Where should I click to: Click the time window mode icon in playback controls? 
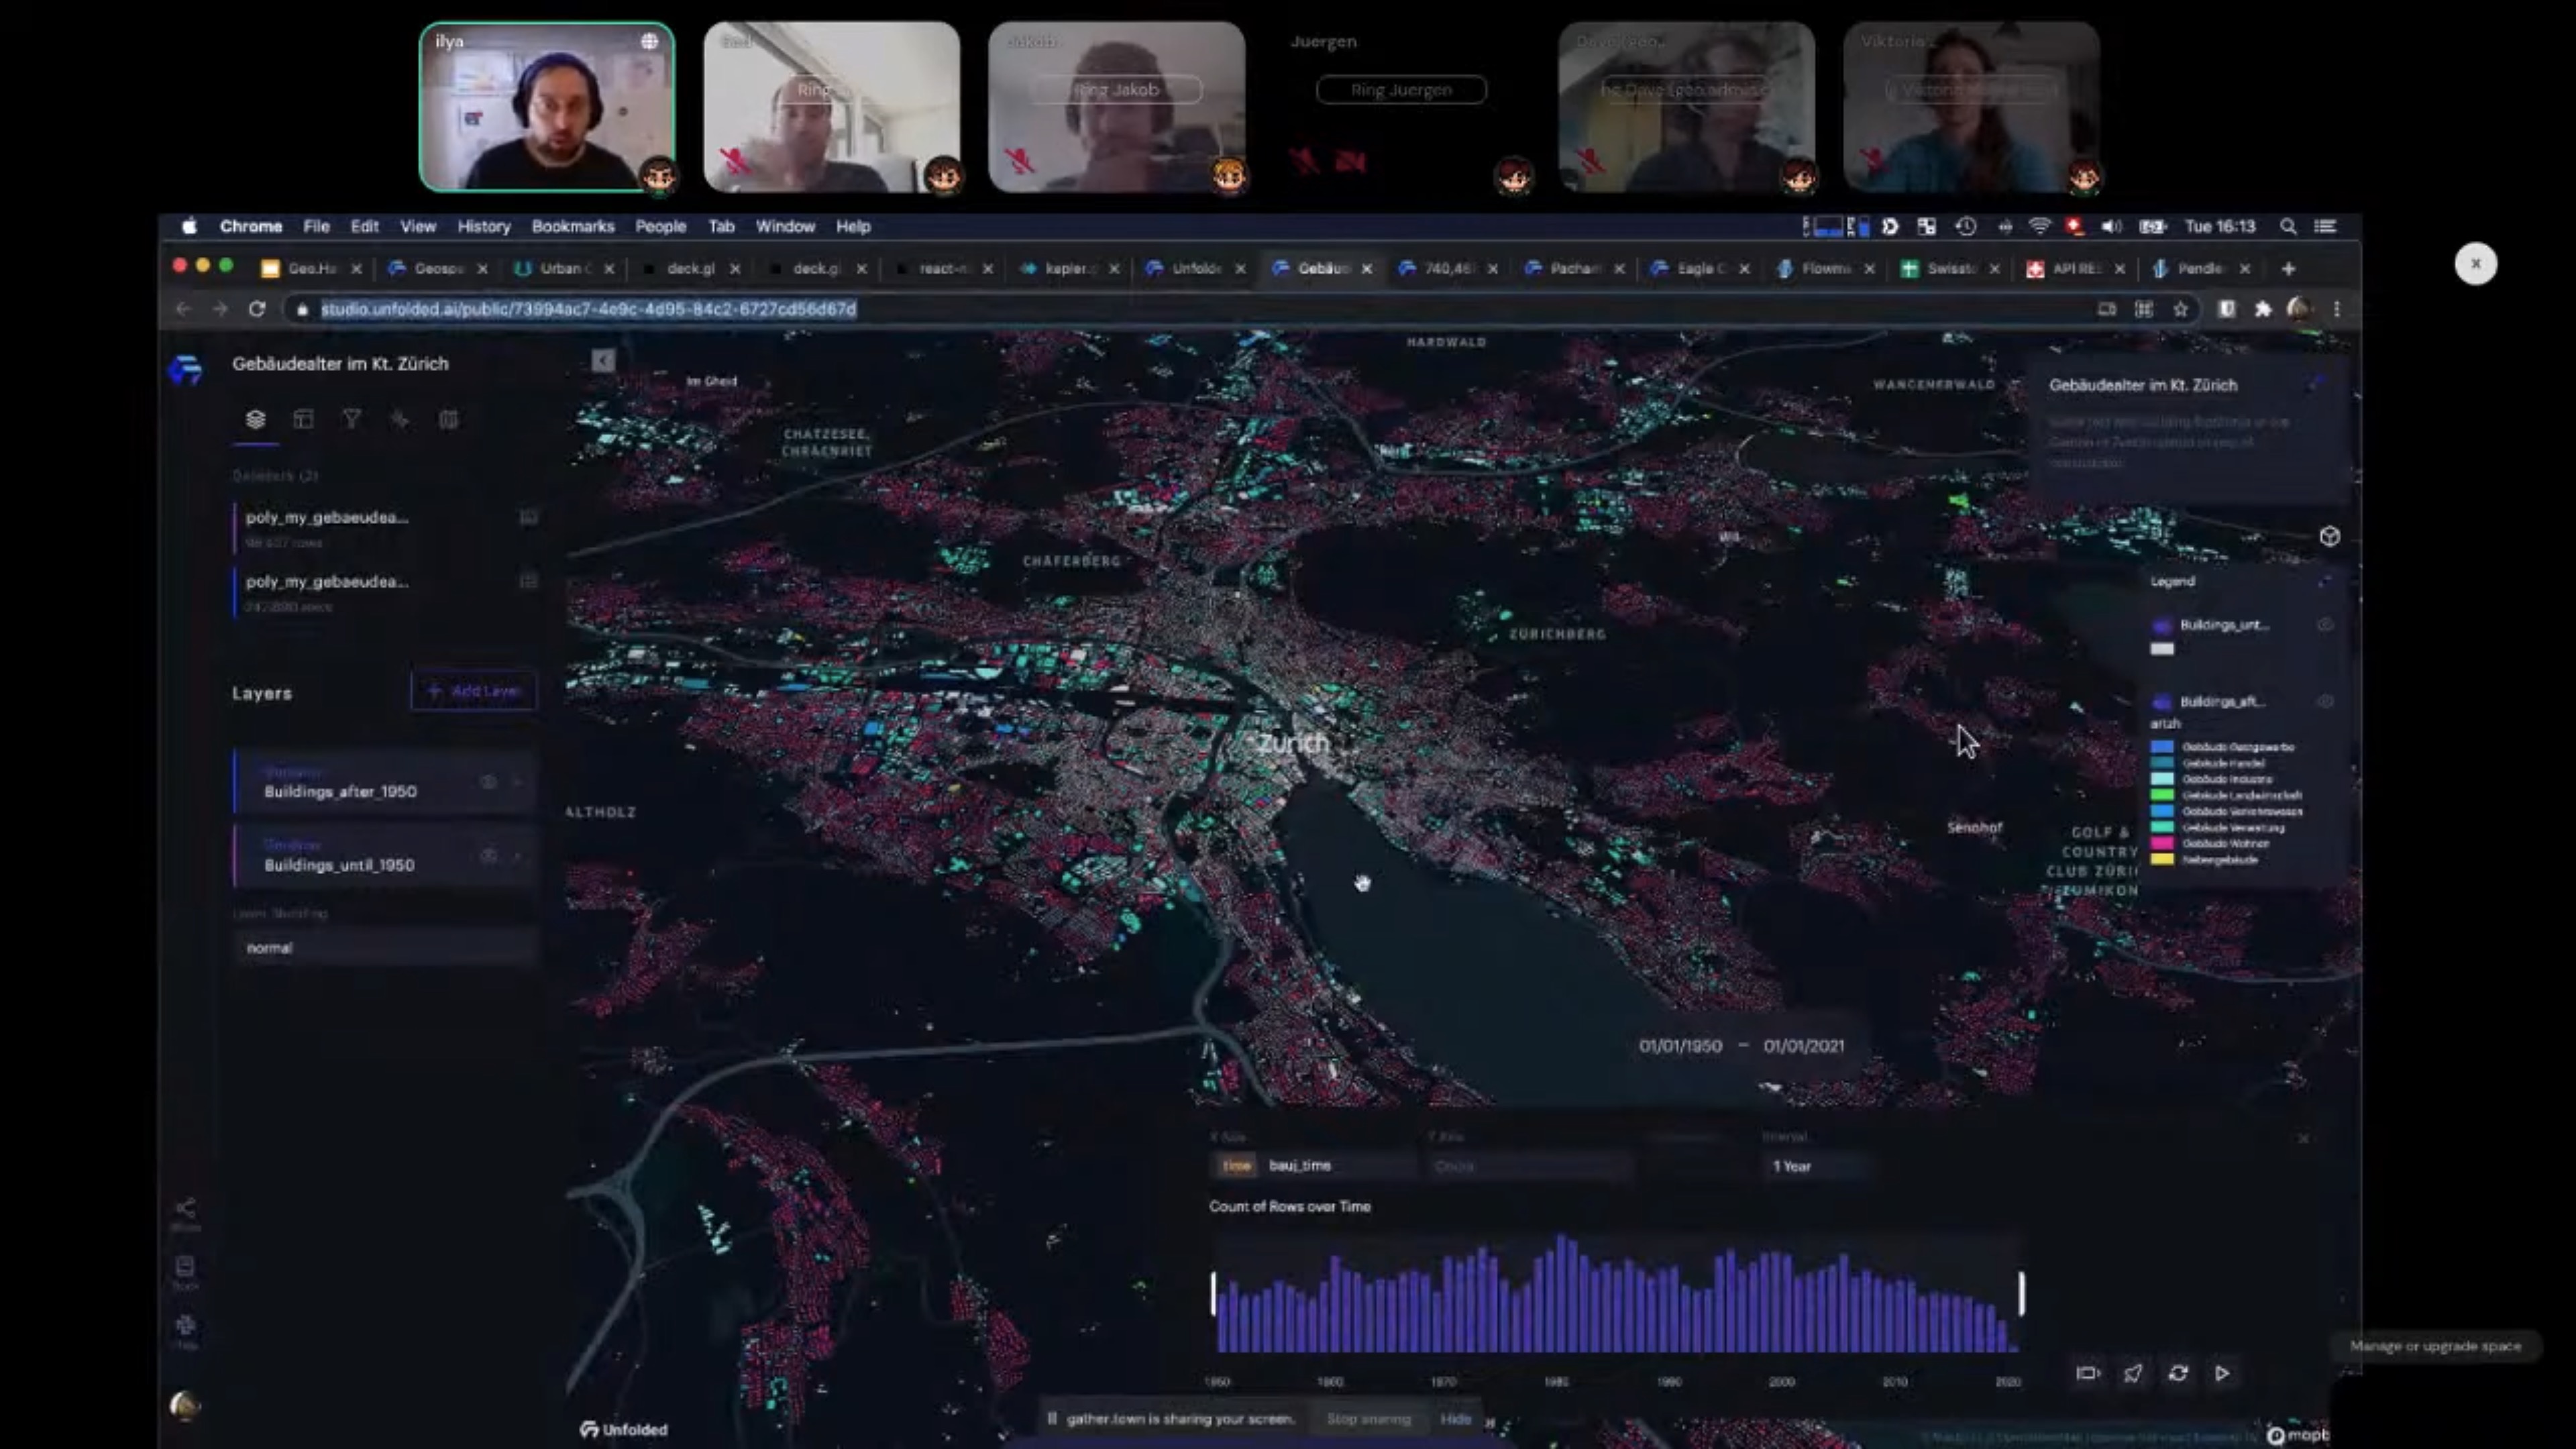pos(2087,1374)
